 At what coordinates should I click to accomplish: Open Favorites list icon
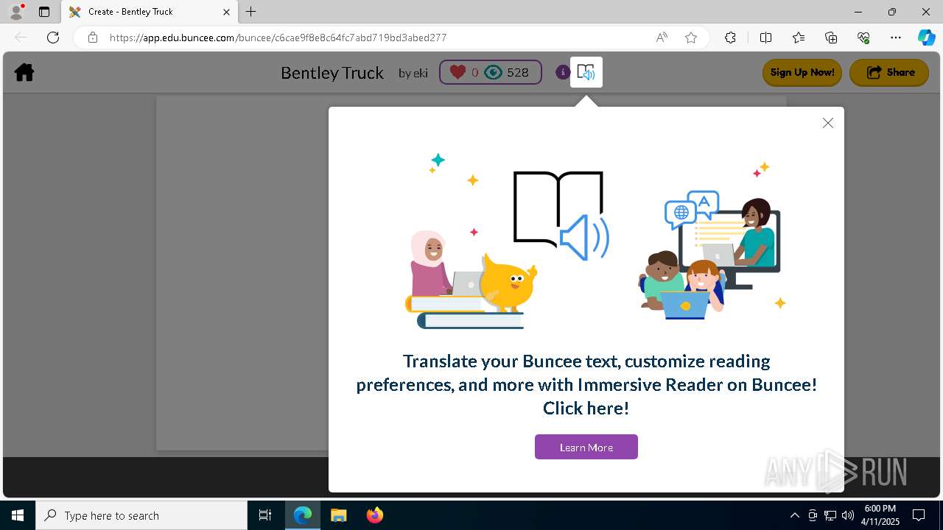799,38
